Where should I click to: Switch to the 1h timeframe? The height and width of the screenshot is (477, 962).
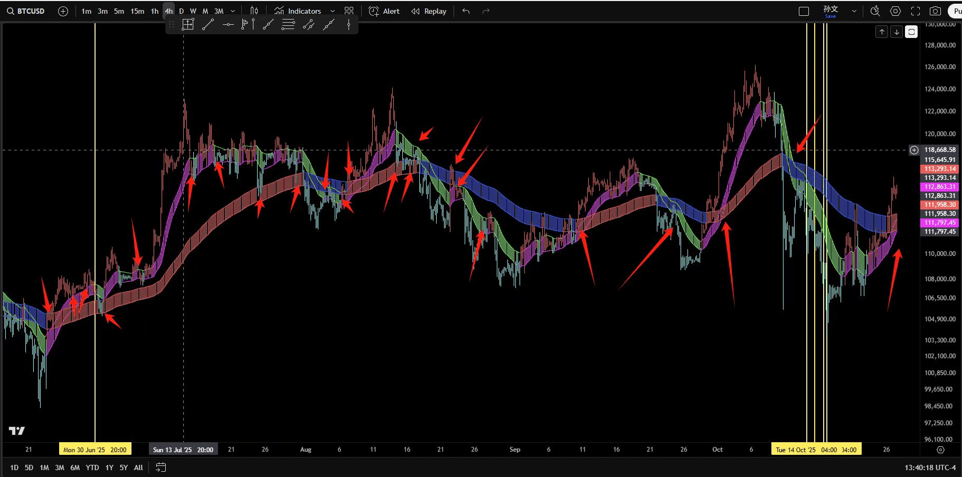[x=154, y=11]
